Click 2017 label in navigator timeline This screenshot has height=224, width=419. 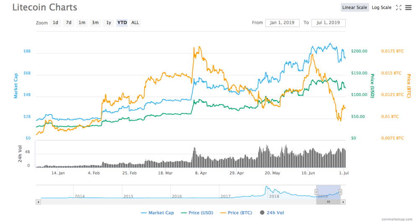[x=225, y=196]
